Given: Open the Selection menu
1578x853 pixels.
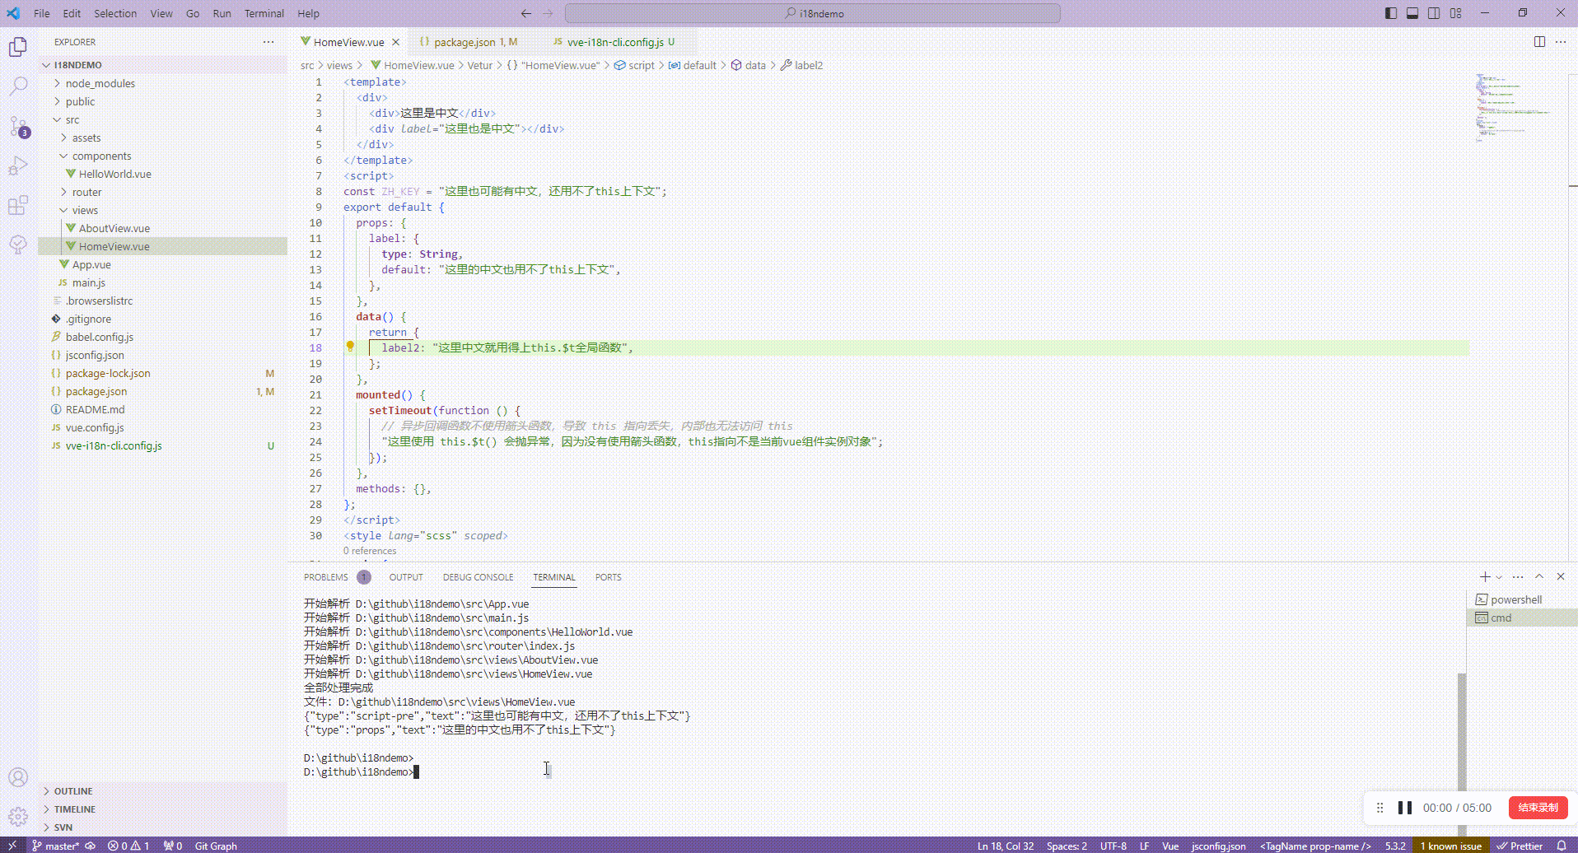Looking at the screenshot, I should tap(115, 13).
